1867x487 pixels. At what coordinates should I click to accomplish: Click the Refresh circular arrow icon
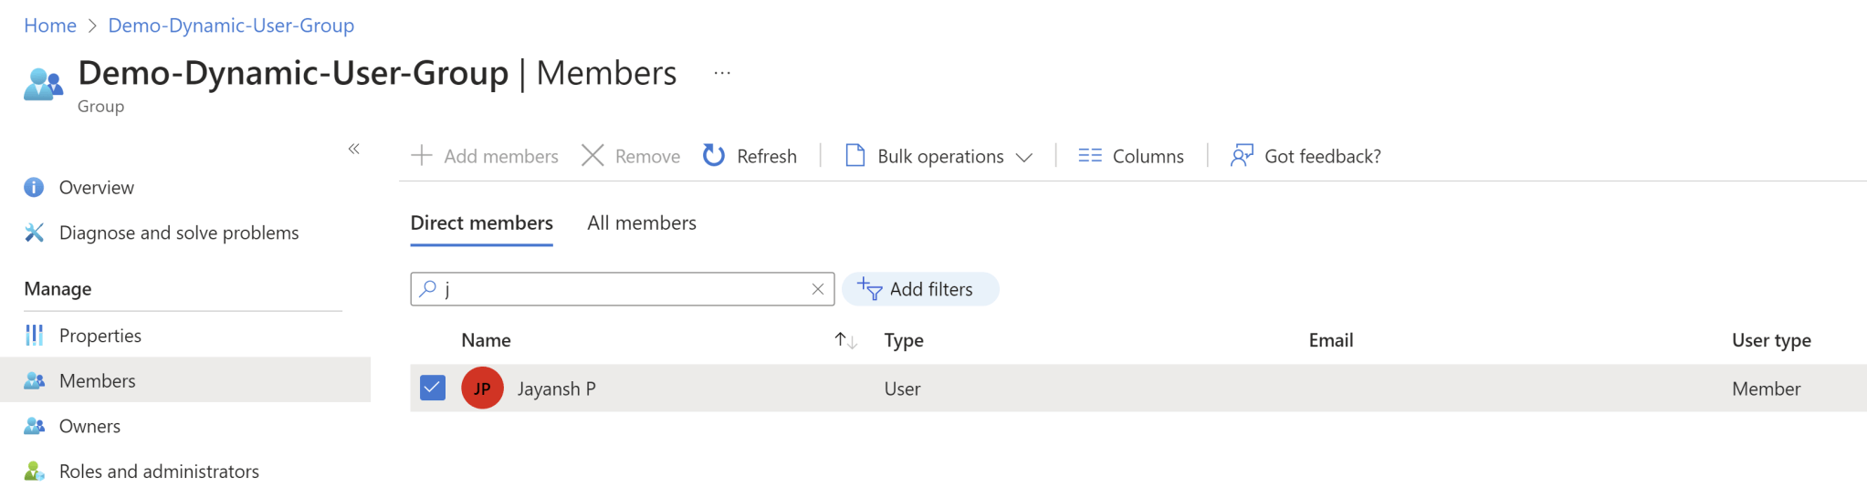(714, 156)
